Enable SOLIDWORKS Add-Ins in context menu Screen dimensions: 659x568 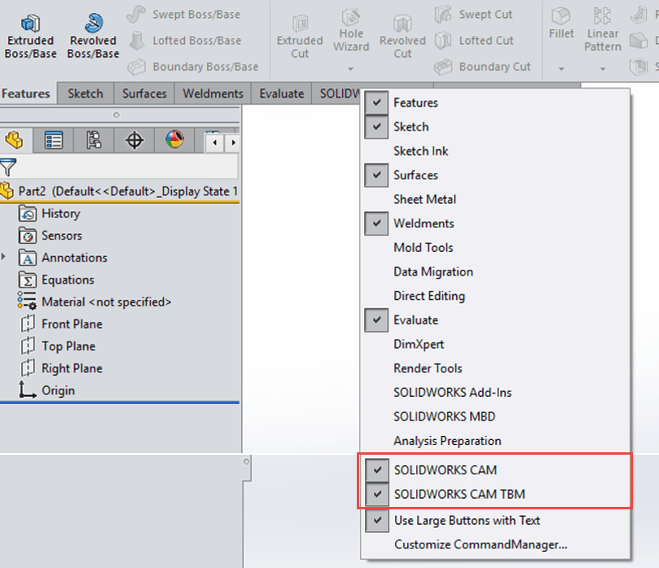[x=453, y=393]
